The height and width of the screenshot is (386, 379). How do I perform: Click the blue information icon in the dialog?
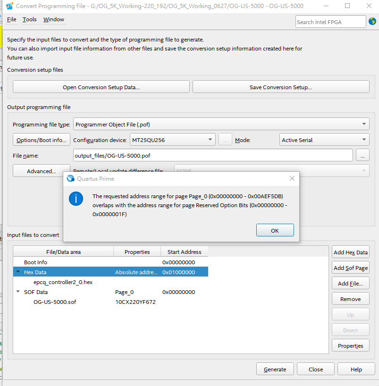point(76,199)
